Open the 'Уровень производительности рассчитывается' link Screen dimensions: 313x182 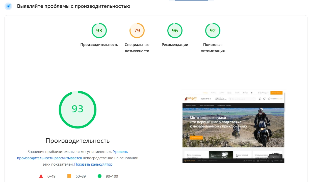click(x=72, y=155)
